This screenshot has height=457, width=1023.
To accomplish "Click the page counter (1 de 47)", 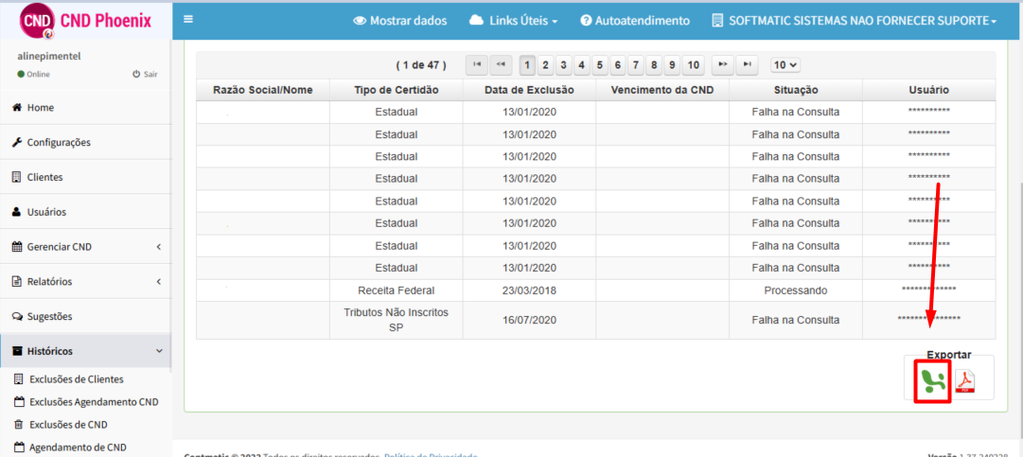I will click(x=421, y=64).
